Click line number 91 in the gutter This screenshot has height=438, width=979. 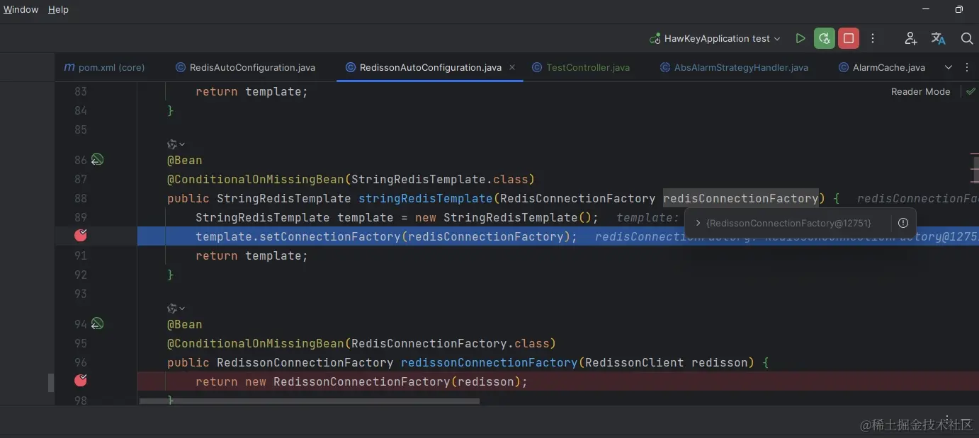coord(81,255)
